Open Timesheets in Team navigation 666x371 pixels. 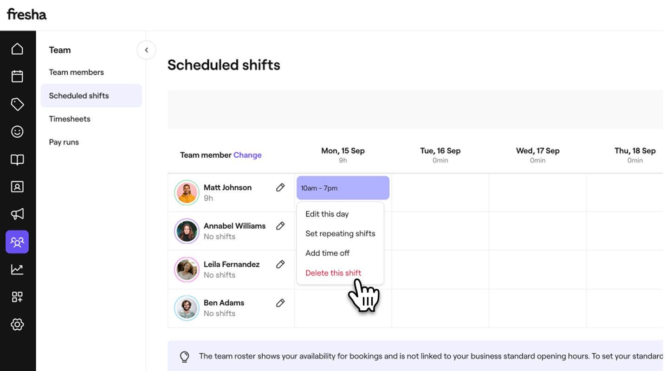pos(70,119)
